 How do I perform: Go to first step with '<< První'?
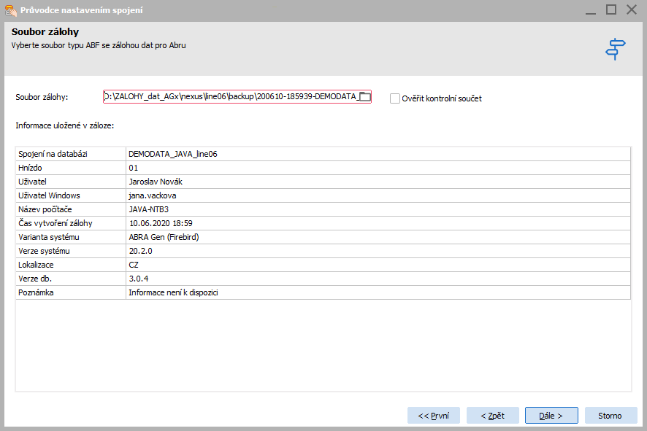[x=433, y=416]
